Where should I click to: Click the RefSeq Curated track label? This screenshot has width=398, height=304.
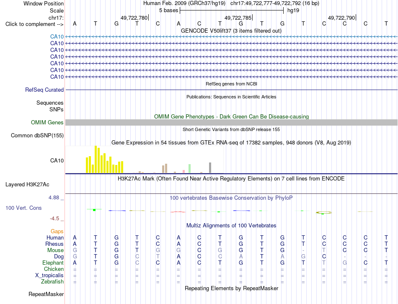click(x=44, y=90)
